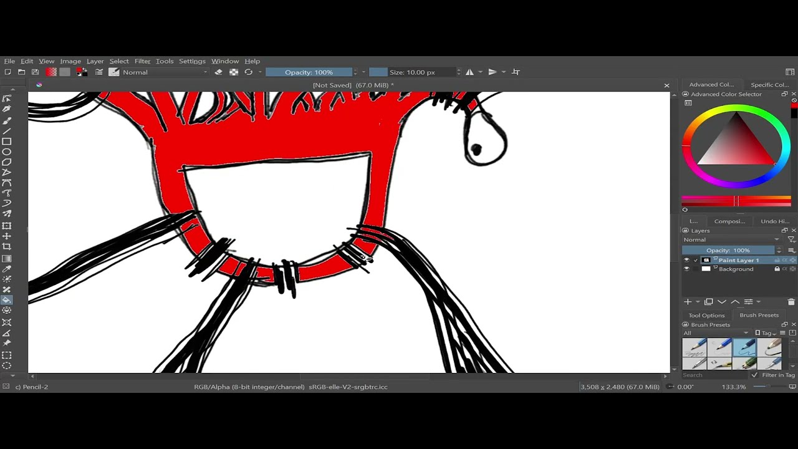Toggle the Filter in Tag checkbox
The height and width of the screenshot is (449, 798).
click(x=754, y=375)
